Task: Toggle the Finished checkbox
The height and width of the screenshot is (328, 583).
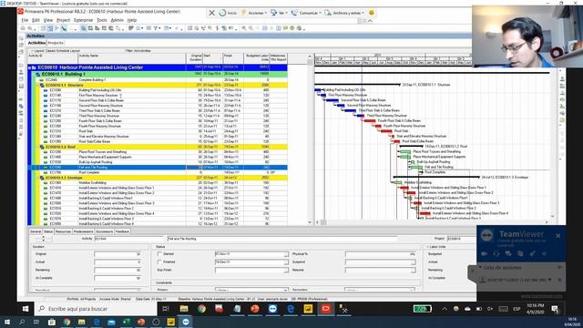Action: coord(159,262)
